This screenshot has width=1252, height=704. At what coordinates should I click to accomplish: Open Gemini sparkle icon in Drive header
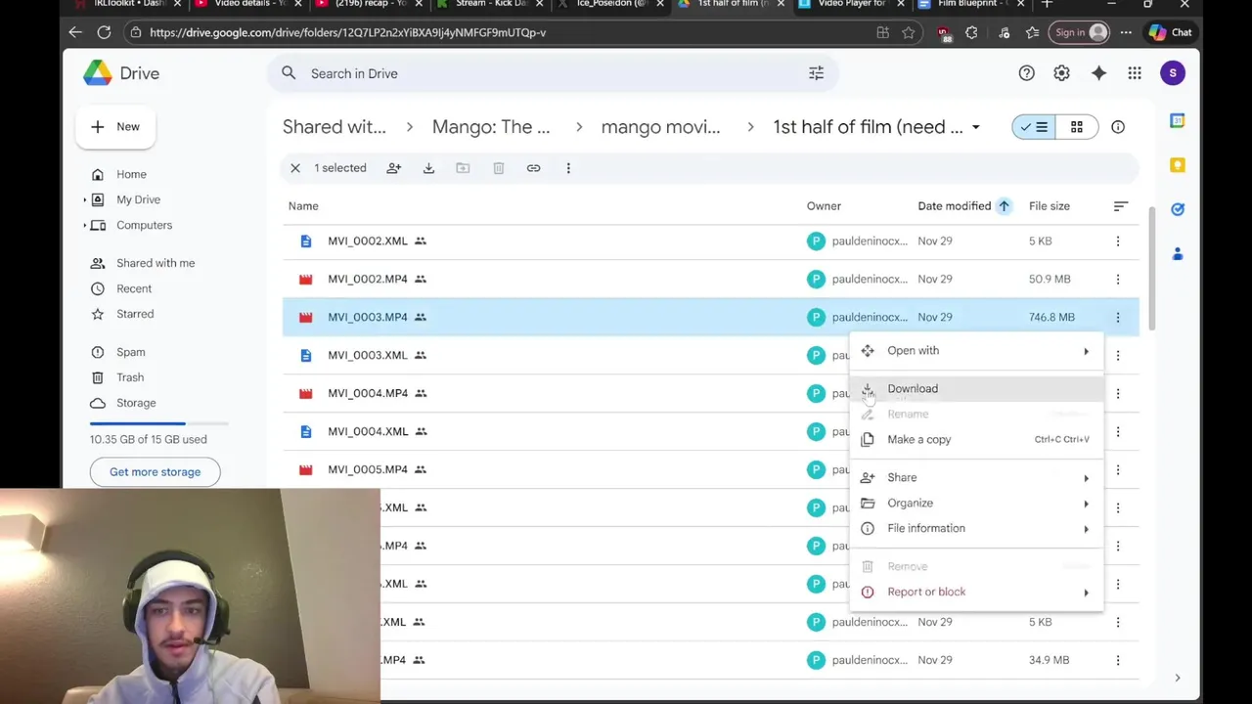coord(1098,73)
